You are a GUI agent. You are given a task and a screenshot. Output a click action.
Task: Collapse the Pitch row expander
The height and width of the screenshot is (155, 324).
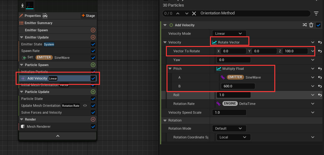[170, 69]
